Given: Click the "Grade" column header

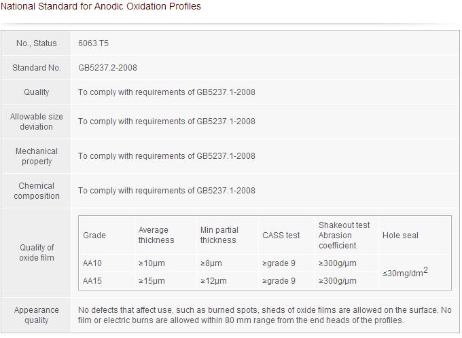Looking at the screenshot, I should click(x=94, y=236).
